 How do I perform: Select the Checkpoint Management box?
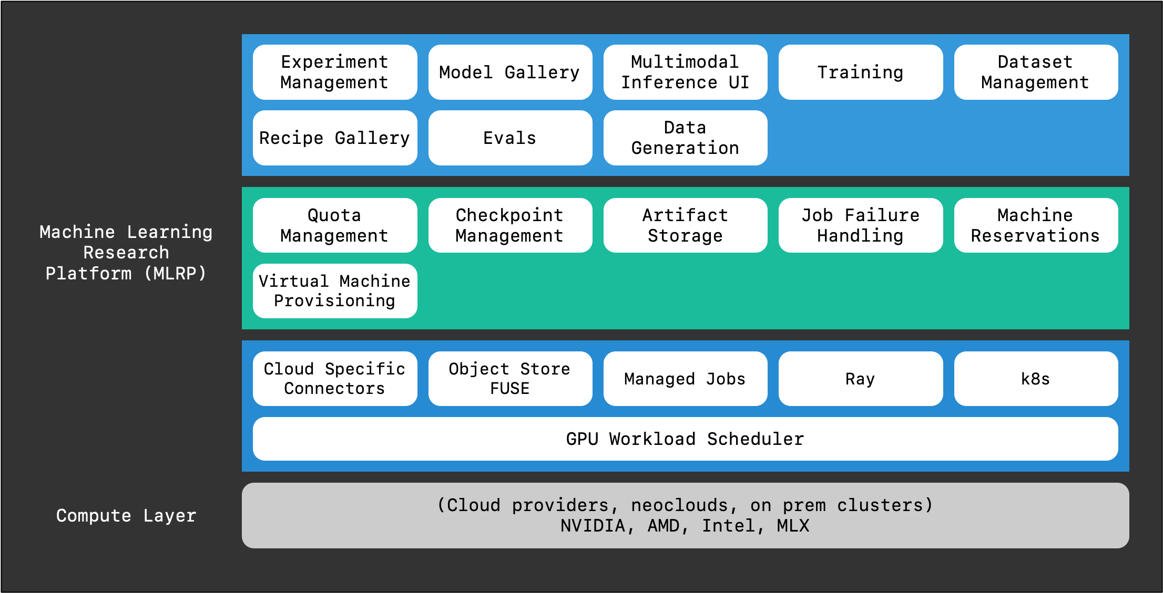click(x=509, y=225)
